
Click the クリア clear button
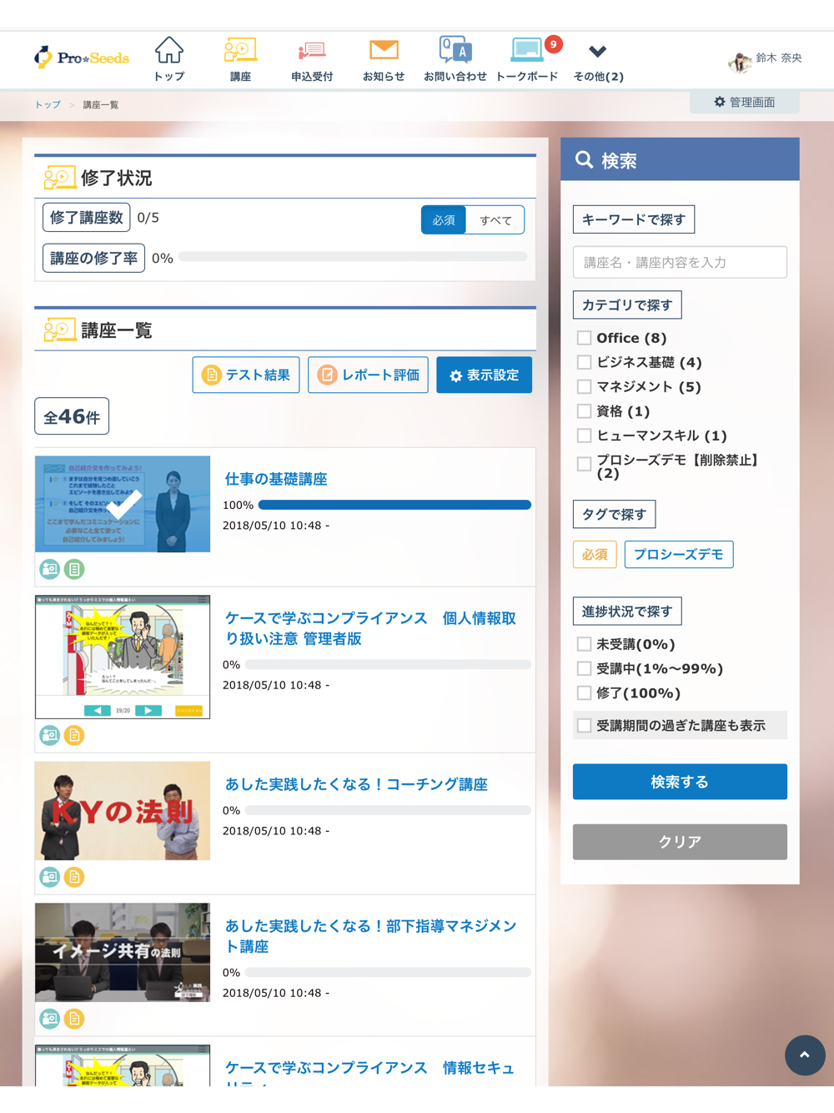680,842
